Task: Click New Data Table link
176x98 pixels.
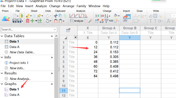Action: 22,52
